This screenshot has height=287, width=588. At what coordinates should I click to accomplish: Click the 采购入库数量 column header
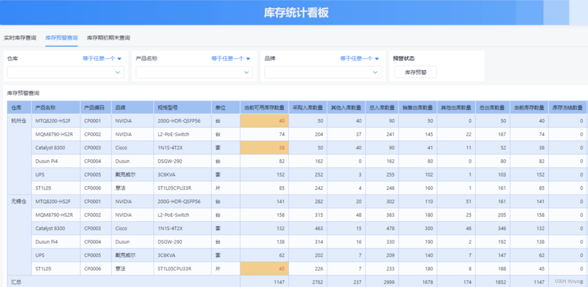pyautogui.click(x=308, y=108)
